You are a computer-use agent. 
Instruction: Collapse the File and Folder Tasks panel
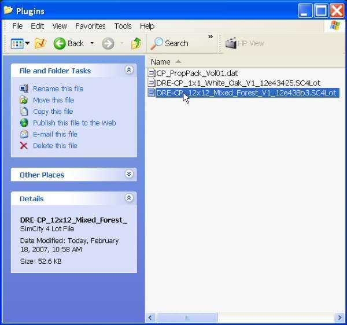(129, 70)
